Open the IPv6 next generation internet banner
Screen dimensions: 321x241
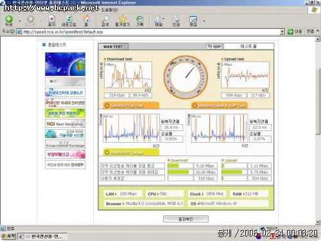tap(65, 103)
